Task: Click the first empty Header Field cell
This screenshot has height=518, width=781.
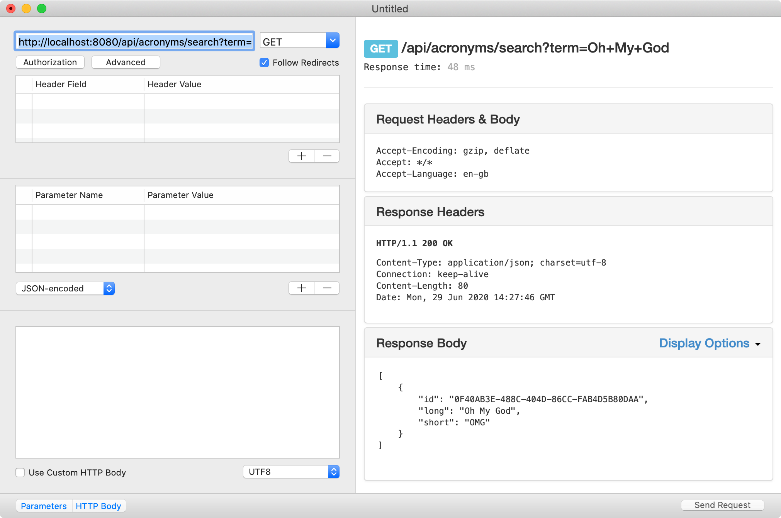Action: (88, 102)
